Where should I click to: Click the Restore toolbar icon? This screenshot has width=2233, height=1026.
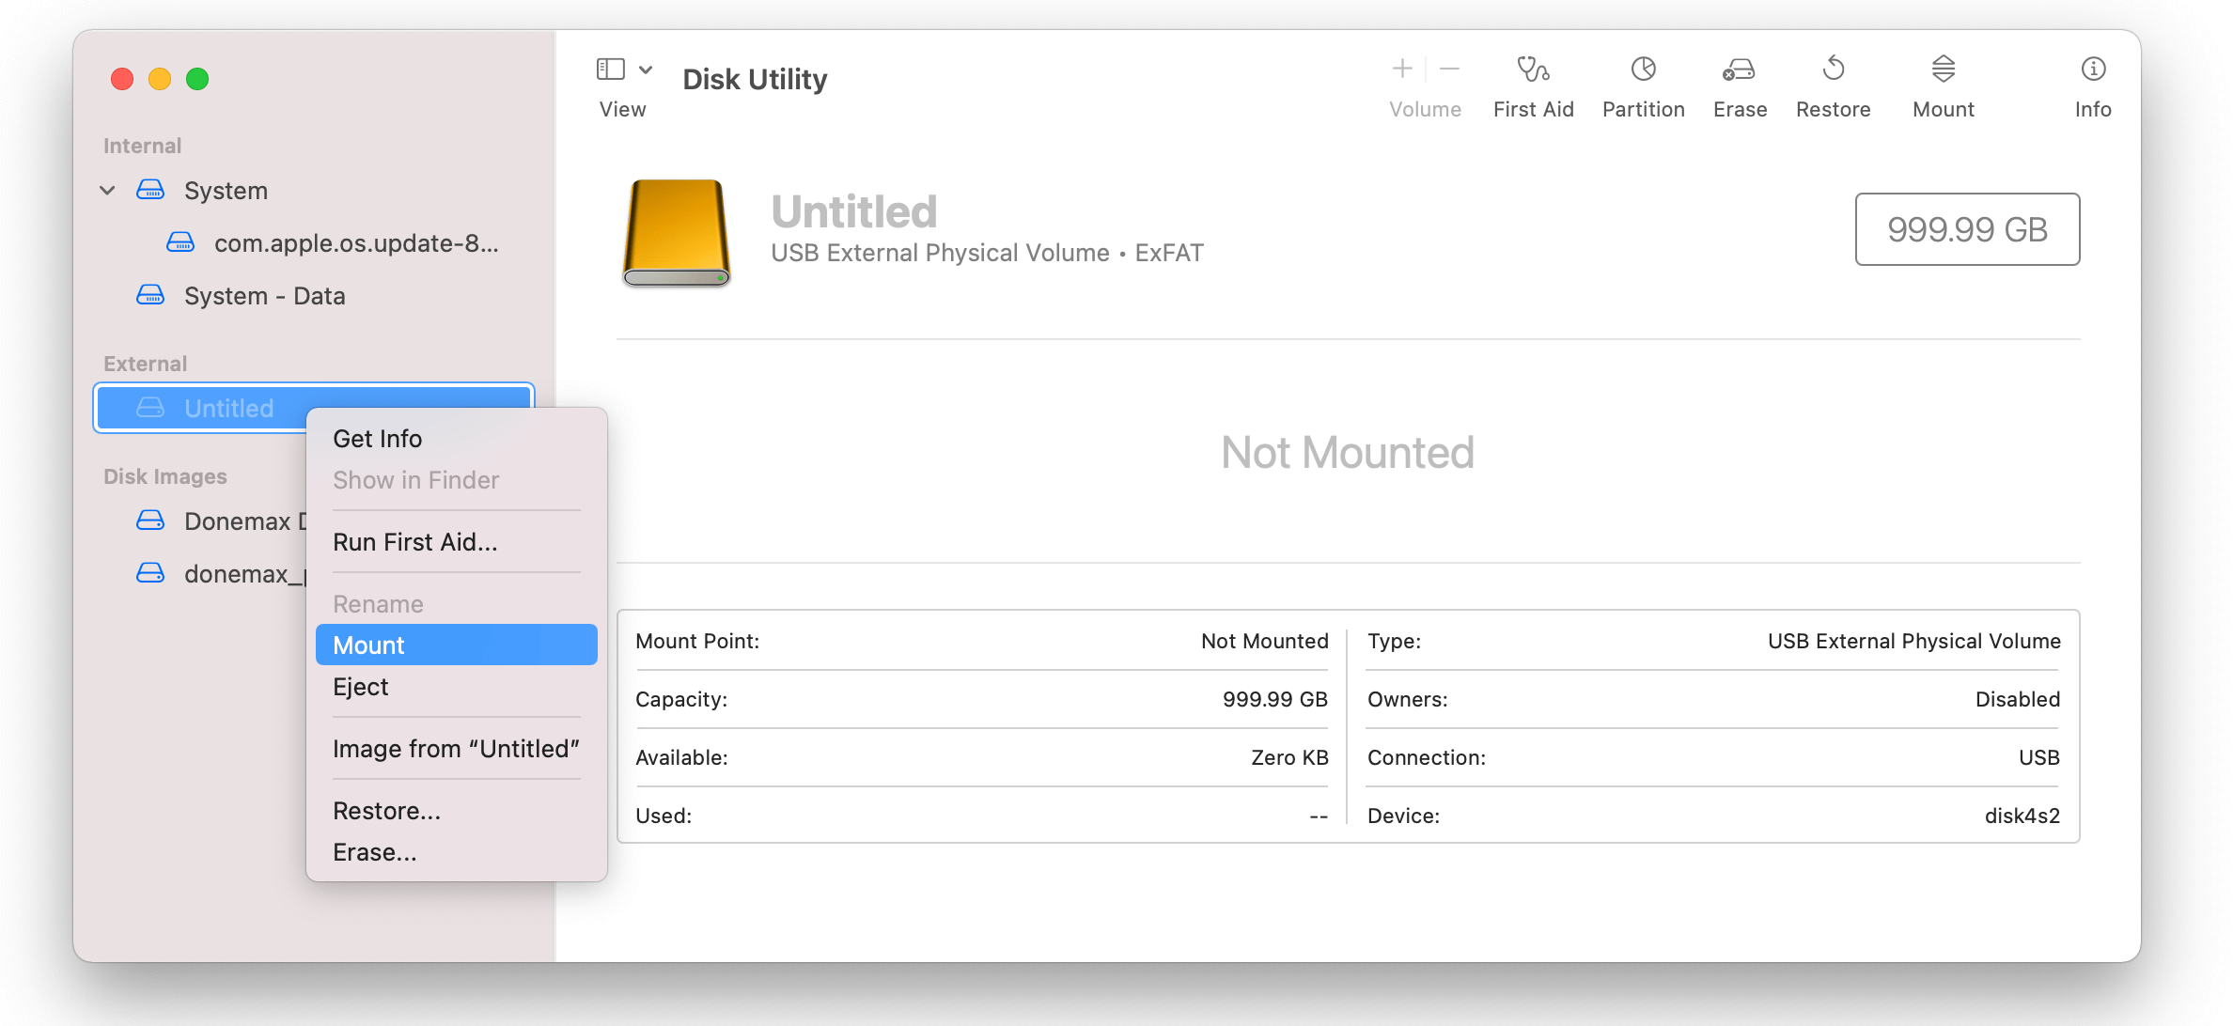point(1833,85)
